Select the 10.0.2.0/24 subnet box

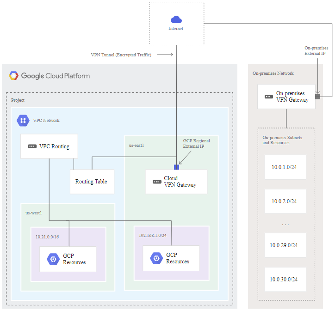click(x=285, y=201)
